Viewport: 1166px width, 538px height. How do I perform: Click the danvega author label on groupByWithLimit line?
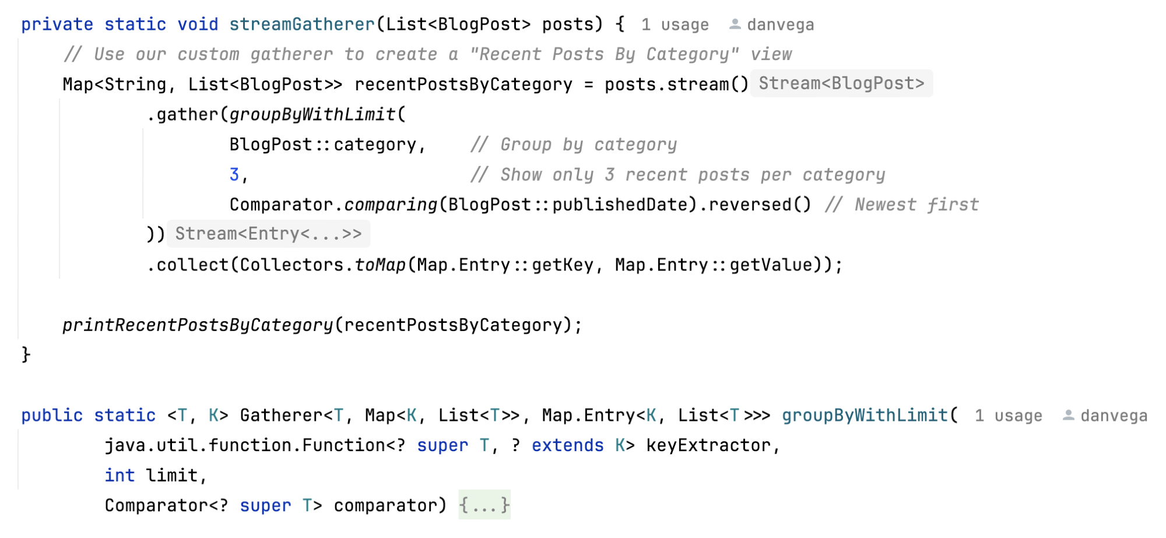[1114, 416]
